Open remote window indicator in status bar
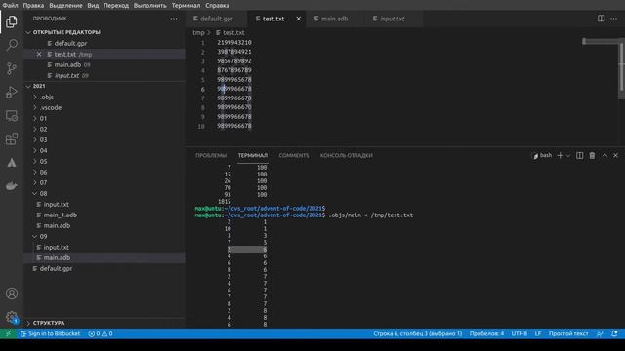This screenshot has width=625, height=351. point(8,333)
